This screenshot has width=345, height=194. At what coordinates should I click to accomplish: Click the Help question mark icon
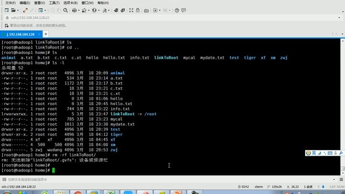(177, 10)
